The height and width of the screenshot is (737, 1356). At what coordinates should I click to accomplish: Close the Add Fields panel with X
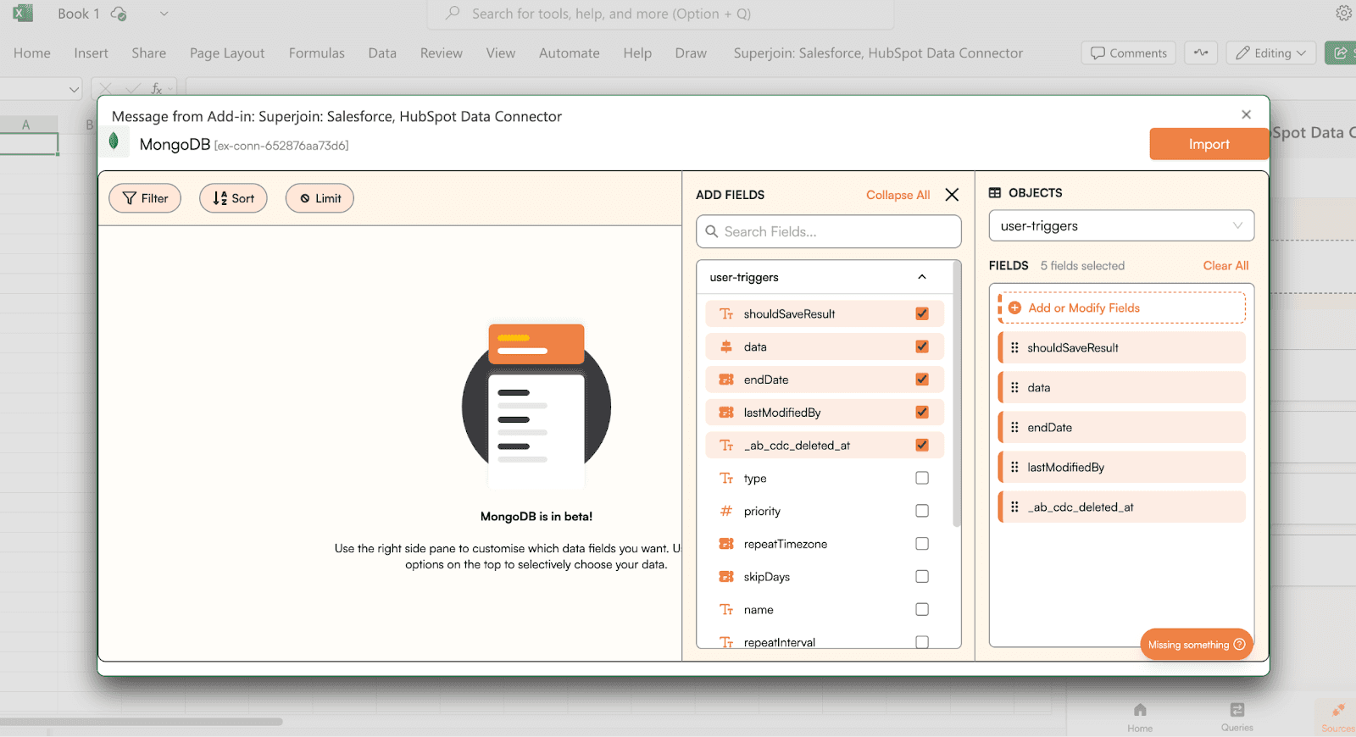pos(952,195)
